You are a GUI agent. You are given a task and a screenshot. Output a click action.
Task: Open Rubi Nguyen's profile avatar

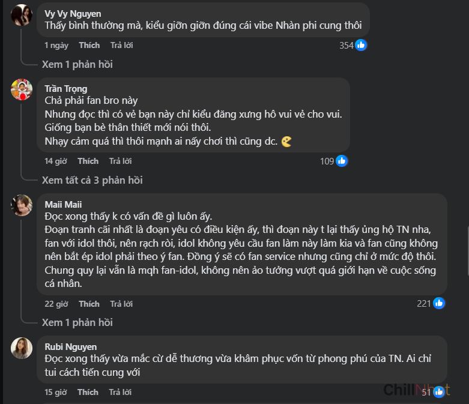coord(22,348)
